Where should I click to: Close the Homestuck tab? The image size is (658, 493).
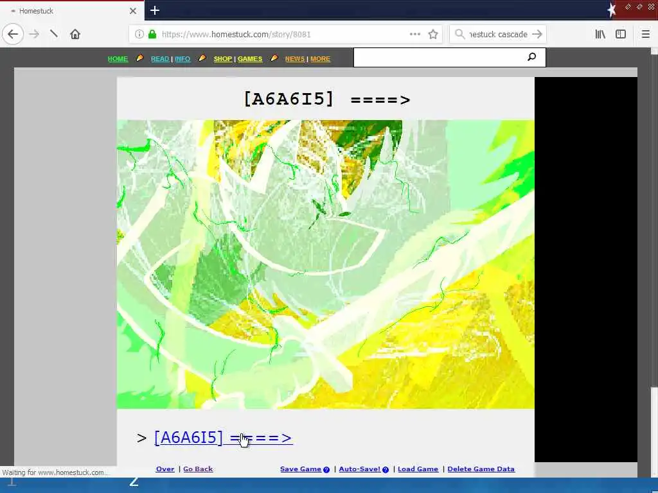coord(133,11)
